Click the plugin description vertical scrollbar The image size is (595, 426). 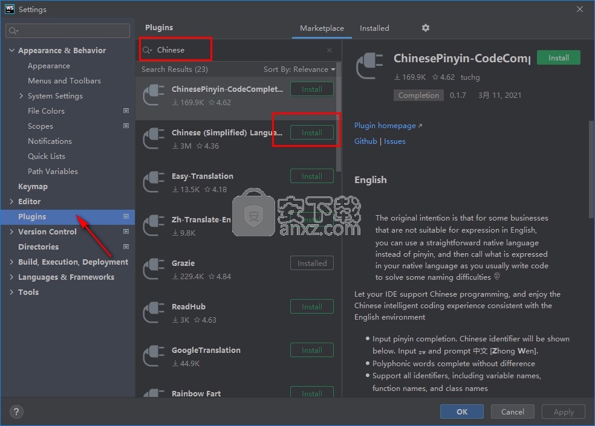(591, 169)
